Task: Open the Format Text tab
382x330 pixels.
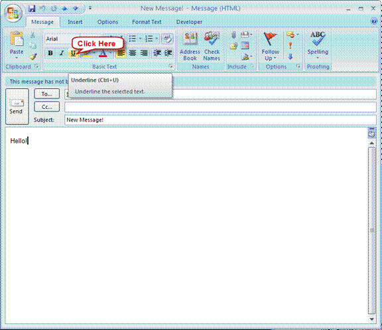Action: tap(147, 22)
